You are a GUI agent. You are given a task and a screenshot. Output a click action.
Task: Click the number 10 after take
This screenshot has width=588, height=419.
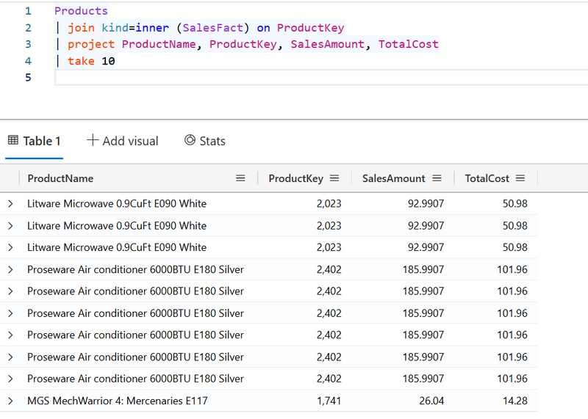[108, 61]
